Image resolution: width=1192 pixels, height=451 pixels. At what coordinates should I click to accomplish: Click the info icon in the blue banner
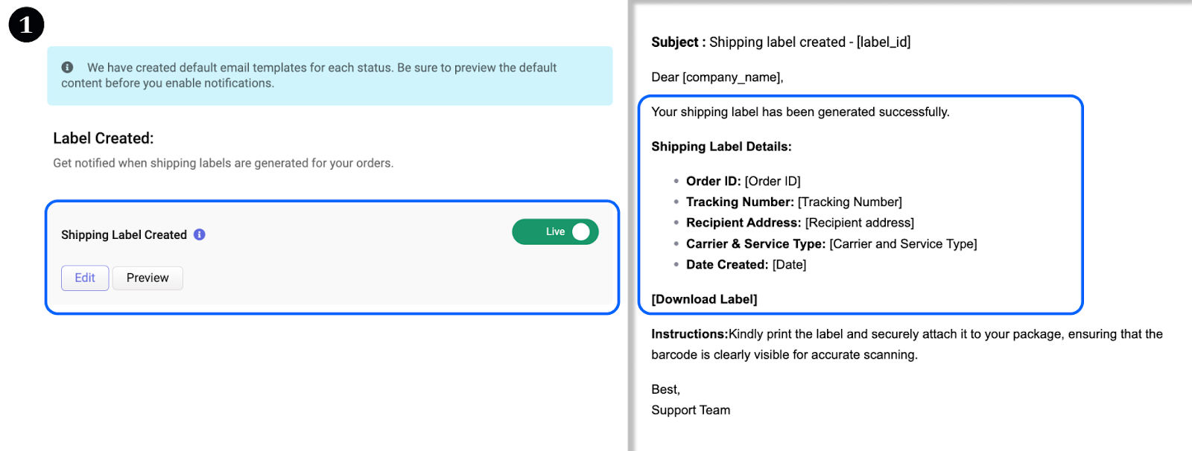(x=67, y=68)
